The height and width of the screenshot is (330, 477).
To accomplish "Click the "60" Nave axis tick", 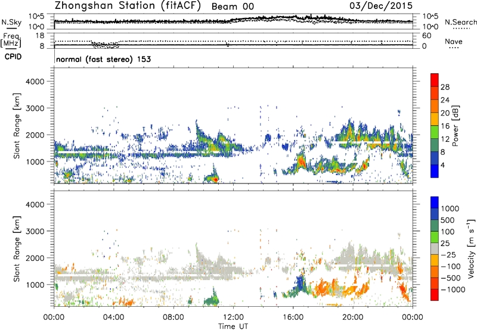I will tap(426, 36).
